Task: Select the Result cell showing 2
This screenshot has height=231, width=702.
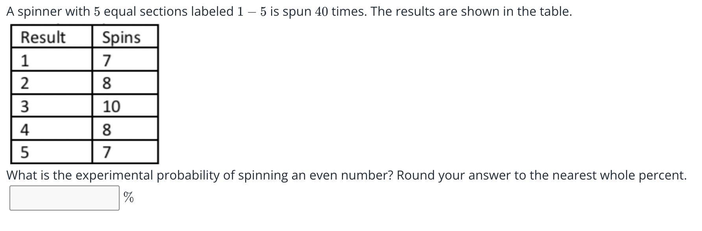Action: click(x=52, y=83)
